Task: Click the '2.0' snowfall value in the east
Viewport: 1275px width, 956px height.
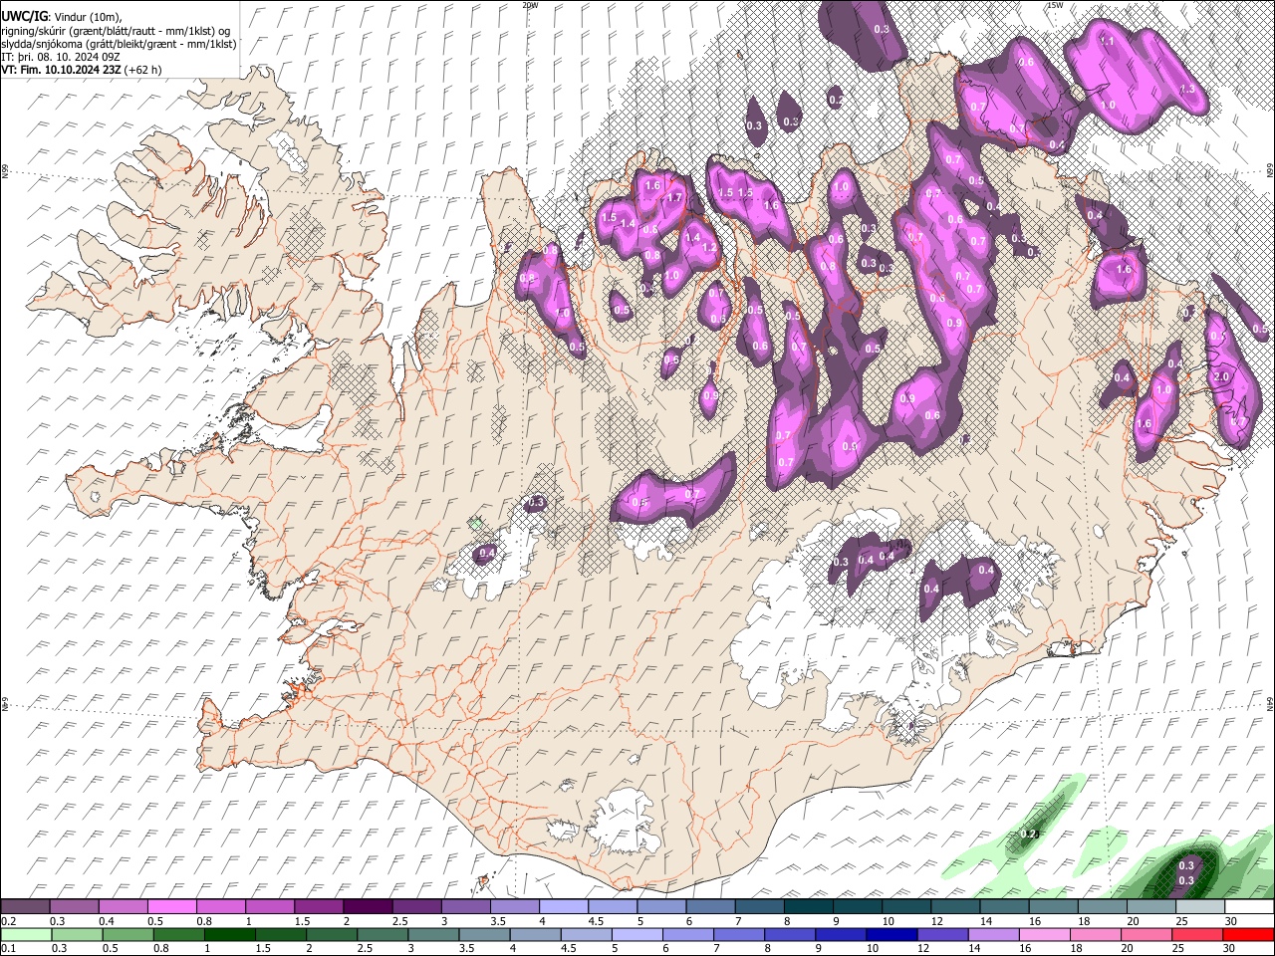Action: [1221, 377]
